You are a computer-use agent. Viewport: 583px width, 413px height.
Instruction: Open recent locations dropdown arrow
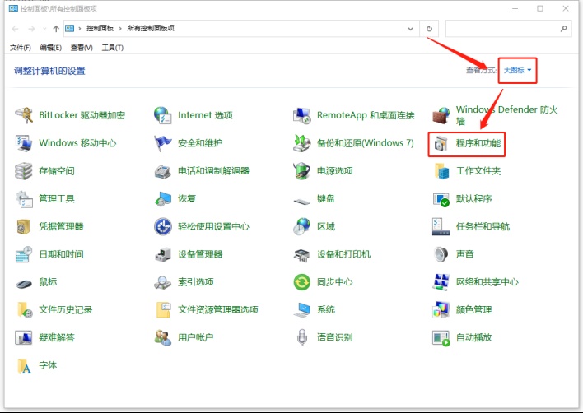(44, 29)
